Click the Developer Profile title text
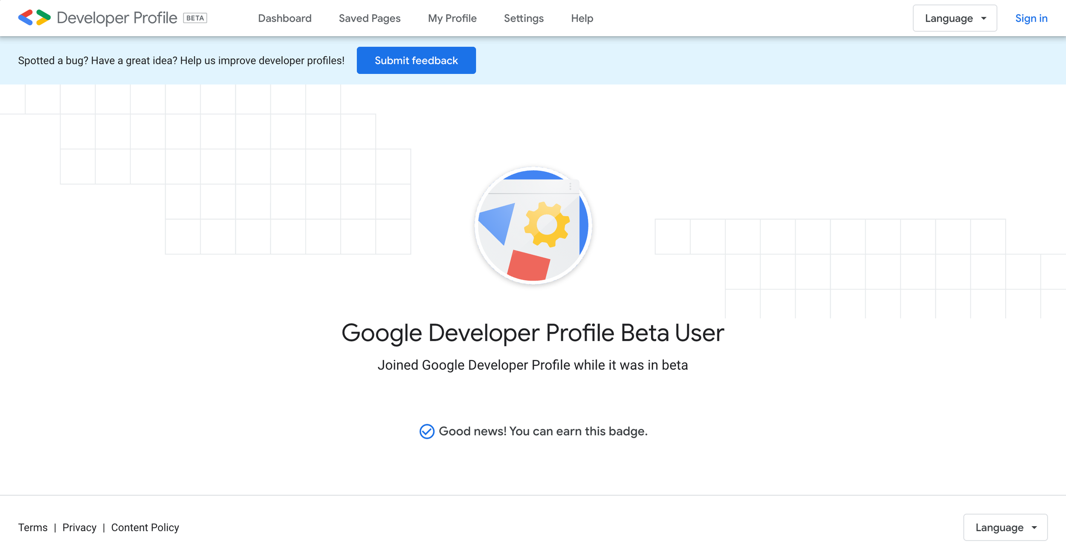Viewport: 1066px width, 559px height. 117,18
